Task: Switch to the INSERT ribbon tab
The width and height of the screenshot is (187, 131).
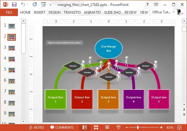Action: (39, 12)
